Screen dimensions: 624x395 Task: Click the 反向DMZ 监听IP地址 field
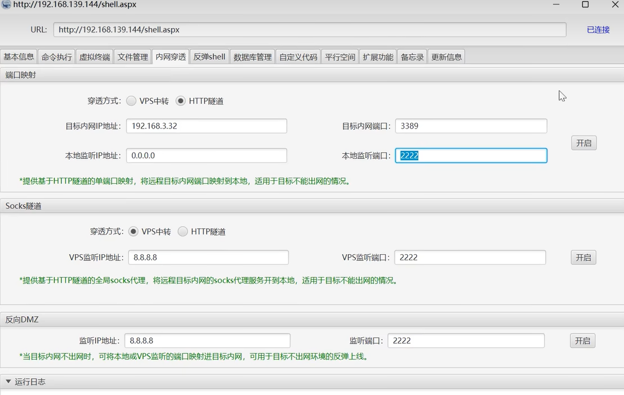click(207, 340)
